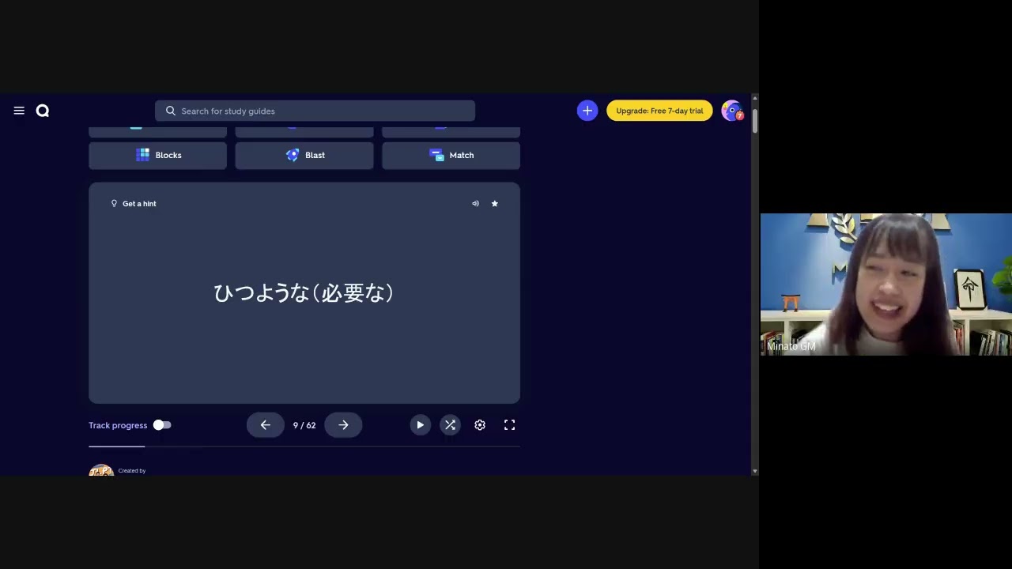Click Upgrade: Free 7-day trial
This screenshot has height=569, width=1012.
pos(659,111)
